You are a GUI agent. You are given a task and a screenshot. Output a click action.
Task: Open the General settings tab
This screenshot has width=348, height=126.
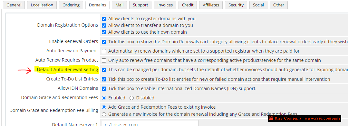[14, 5]
